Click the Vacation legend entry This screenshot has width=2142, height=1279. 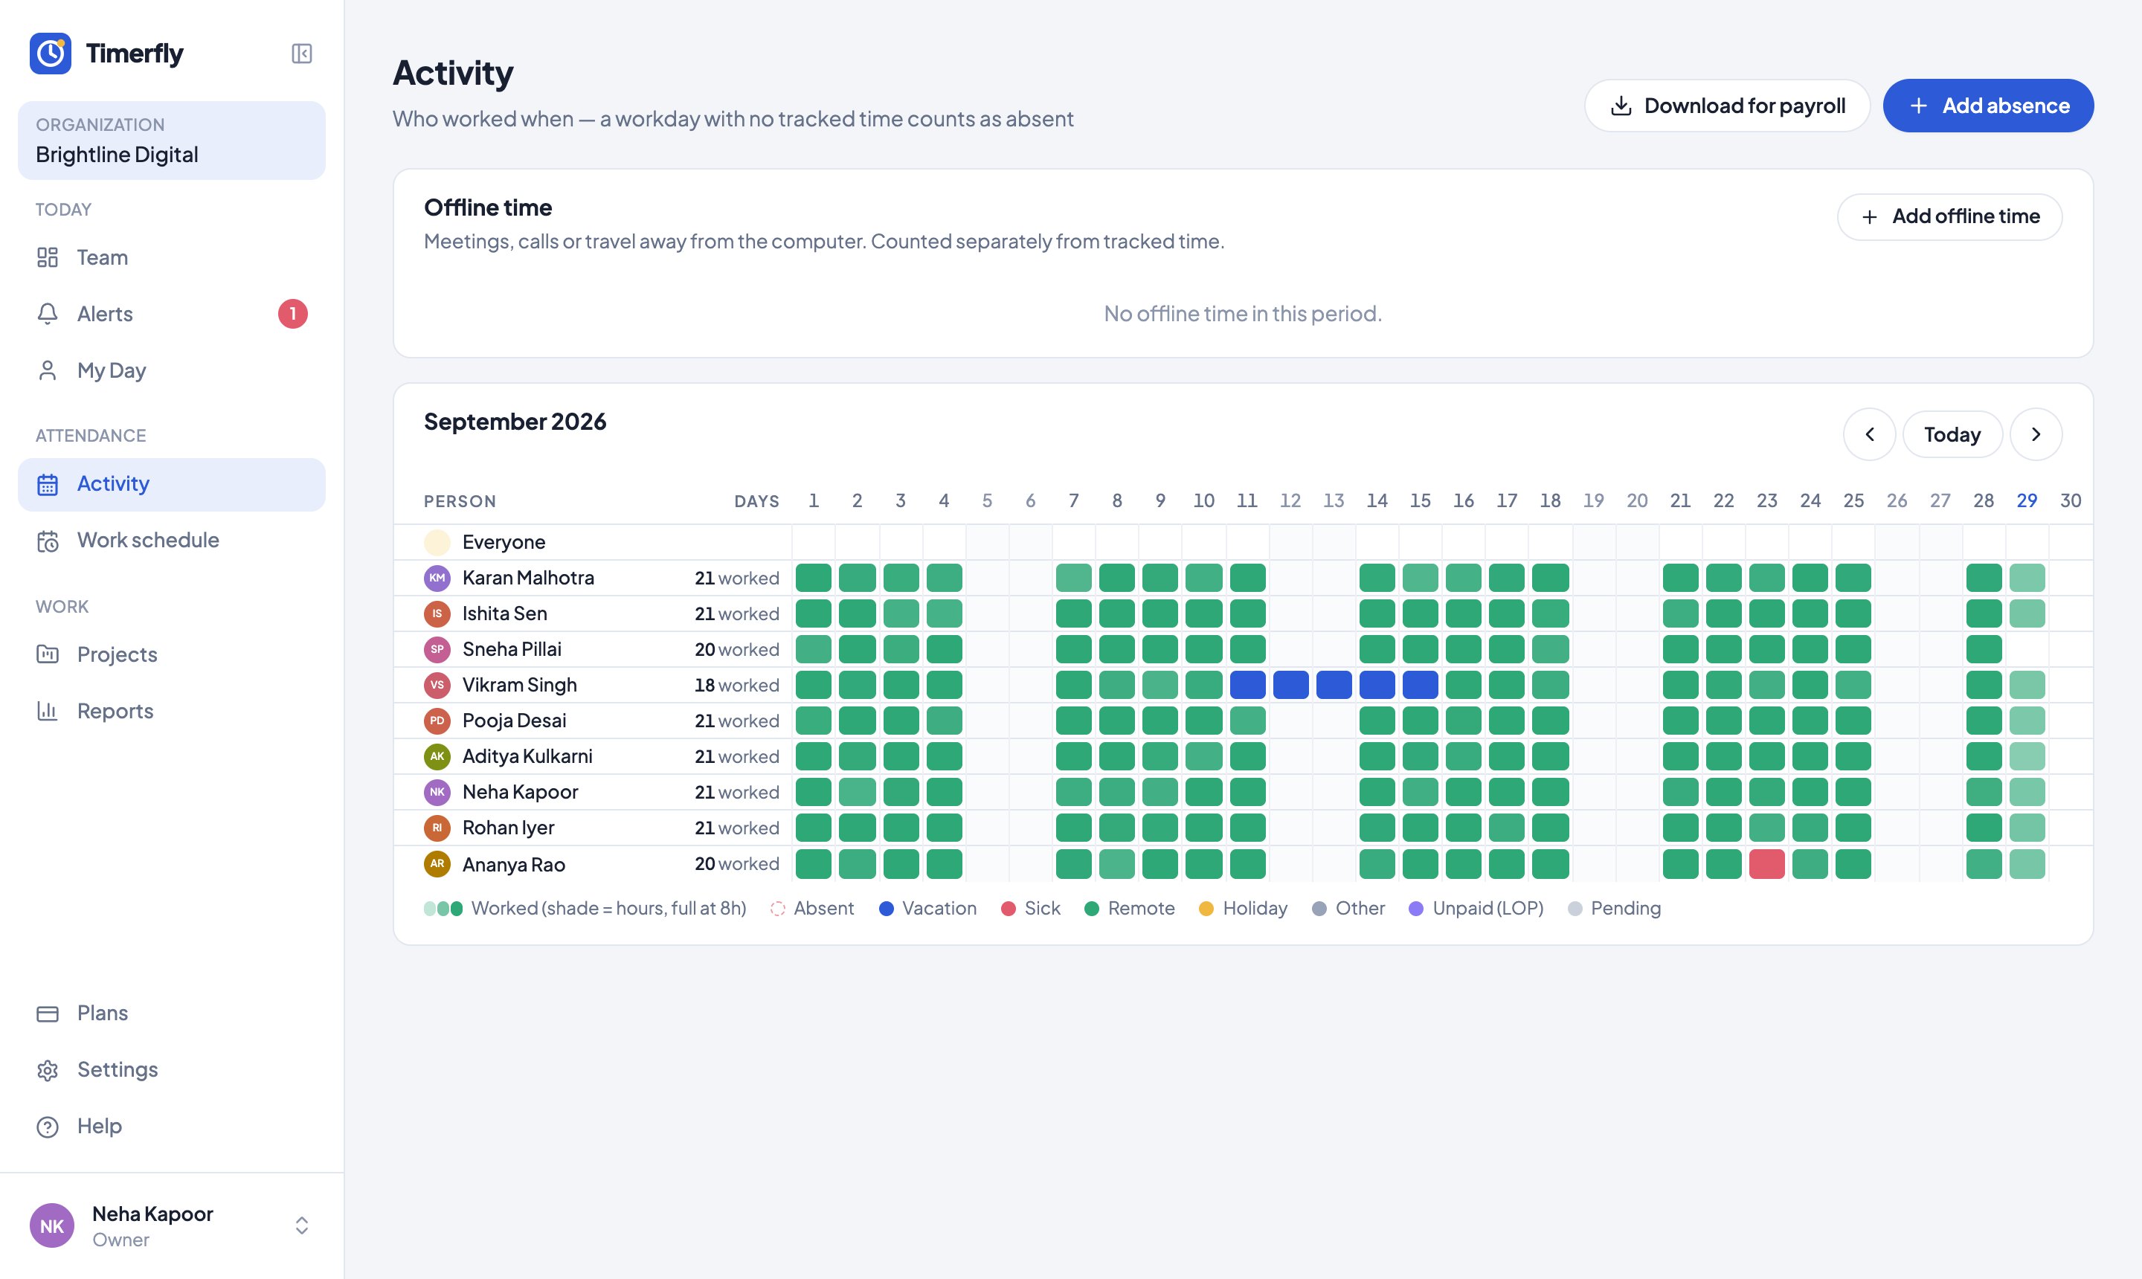click(927, 909)
